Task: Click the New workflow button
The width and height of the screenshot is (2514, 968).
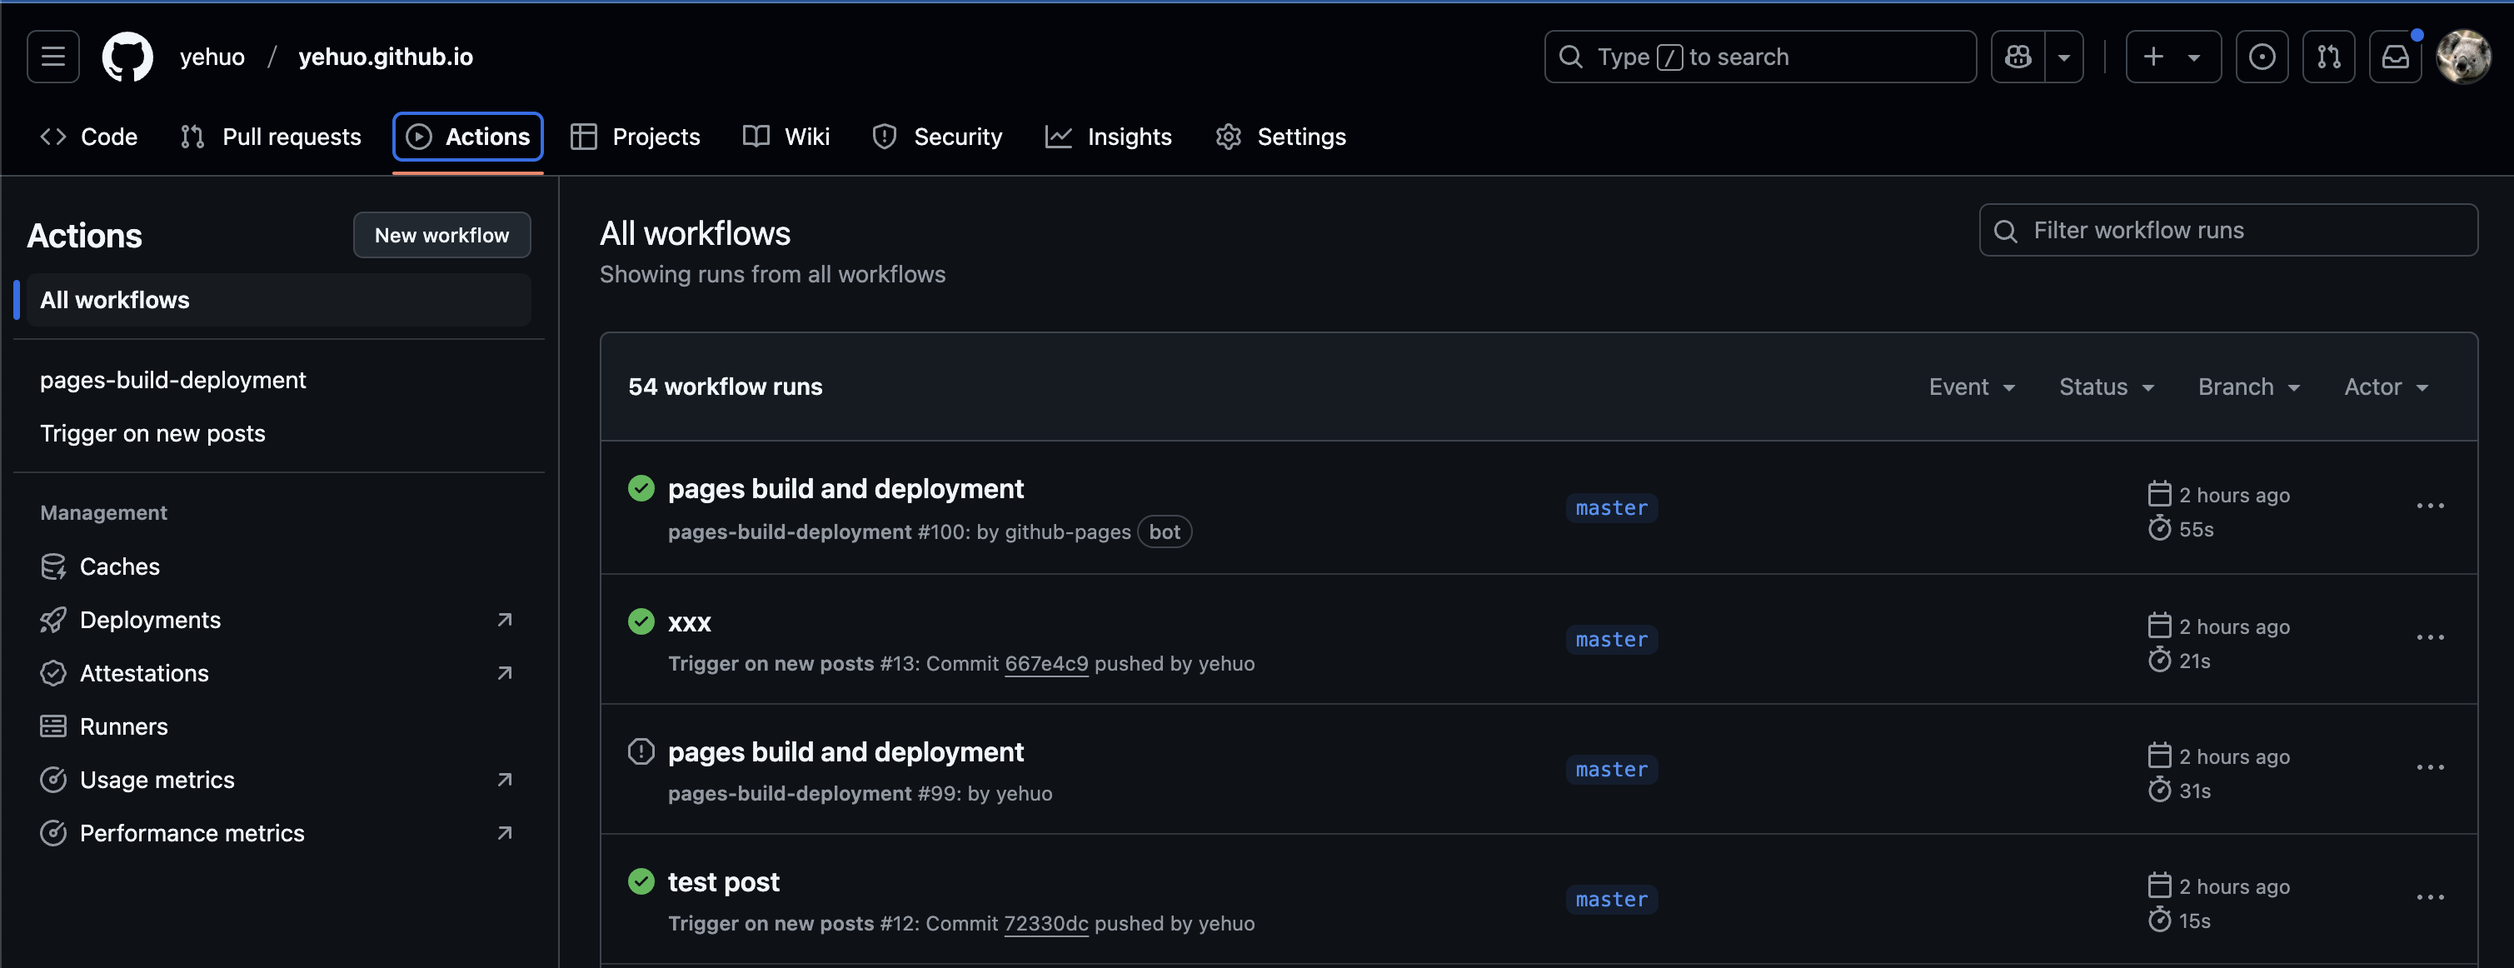Action: coord(442,235)
